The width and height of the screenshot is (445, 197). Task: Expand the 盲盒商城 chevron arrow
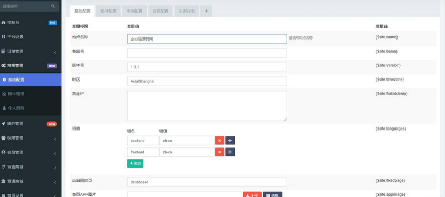click(x=55, y=168)
